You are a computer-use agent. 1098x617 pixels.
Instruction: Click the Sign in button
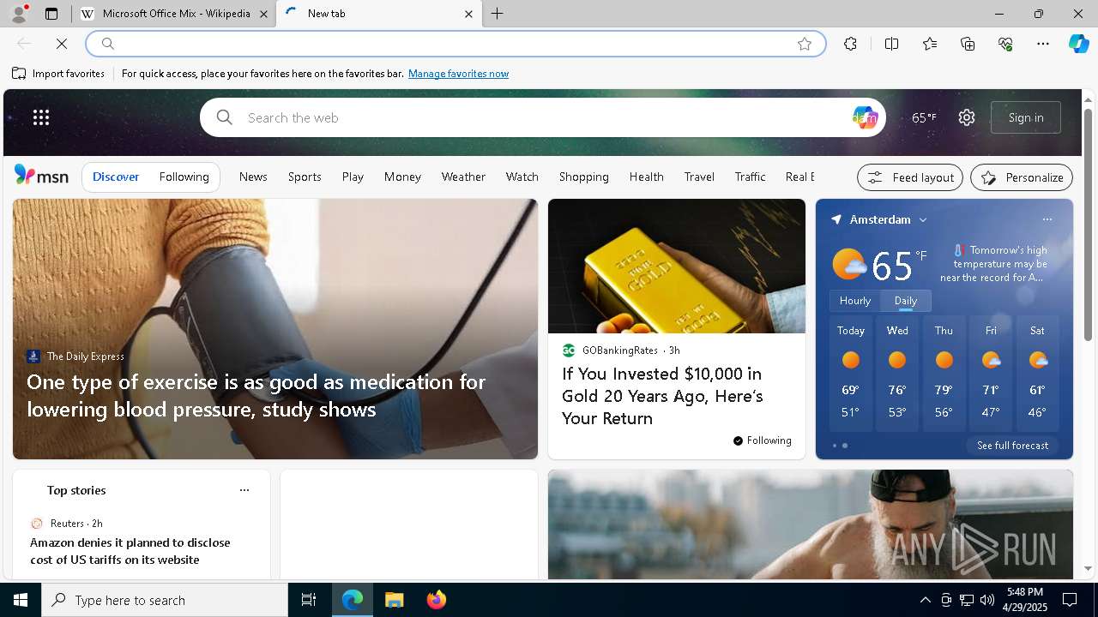[x=1026, y=117]
